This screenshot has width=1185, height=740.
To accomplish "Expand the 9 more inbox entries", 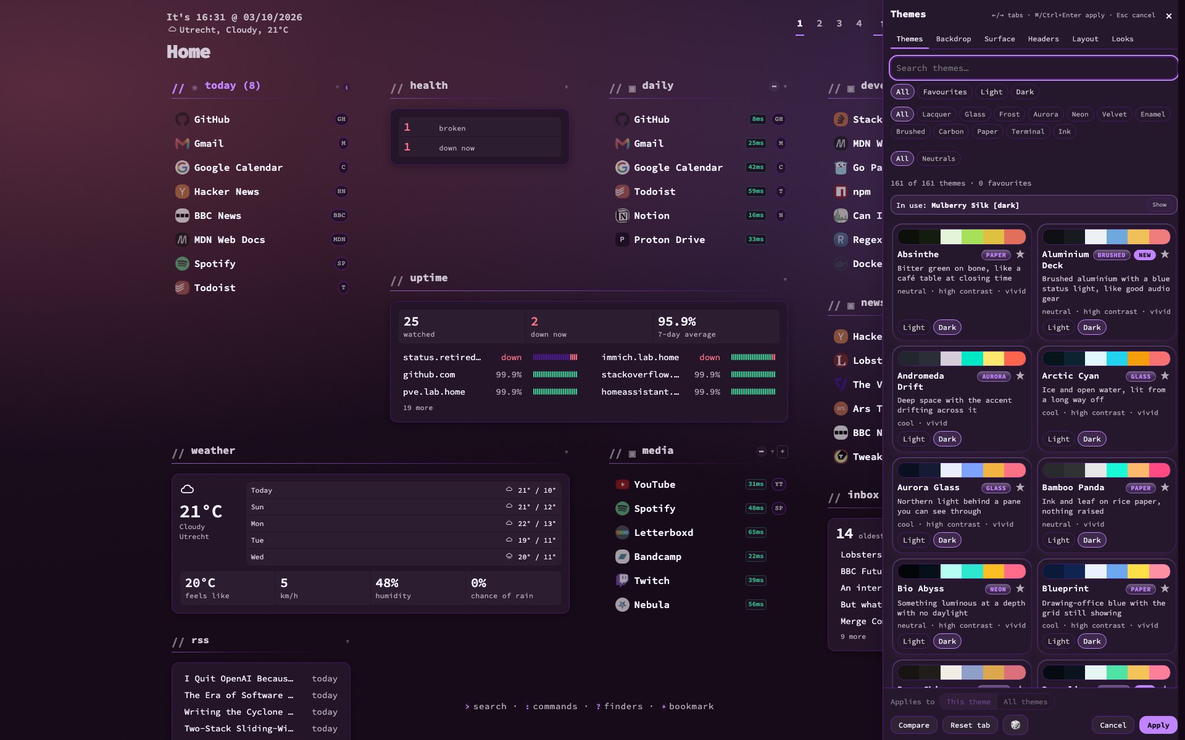I will (x=853, y=637).
